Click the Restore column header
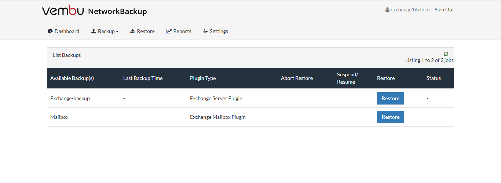Viewport: 501px width, 183px height. (x=386, y=78)
